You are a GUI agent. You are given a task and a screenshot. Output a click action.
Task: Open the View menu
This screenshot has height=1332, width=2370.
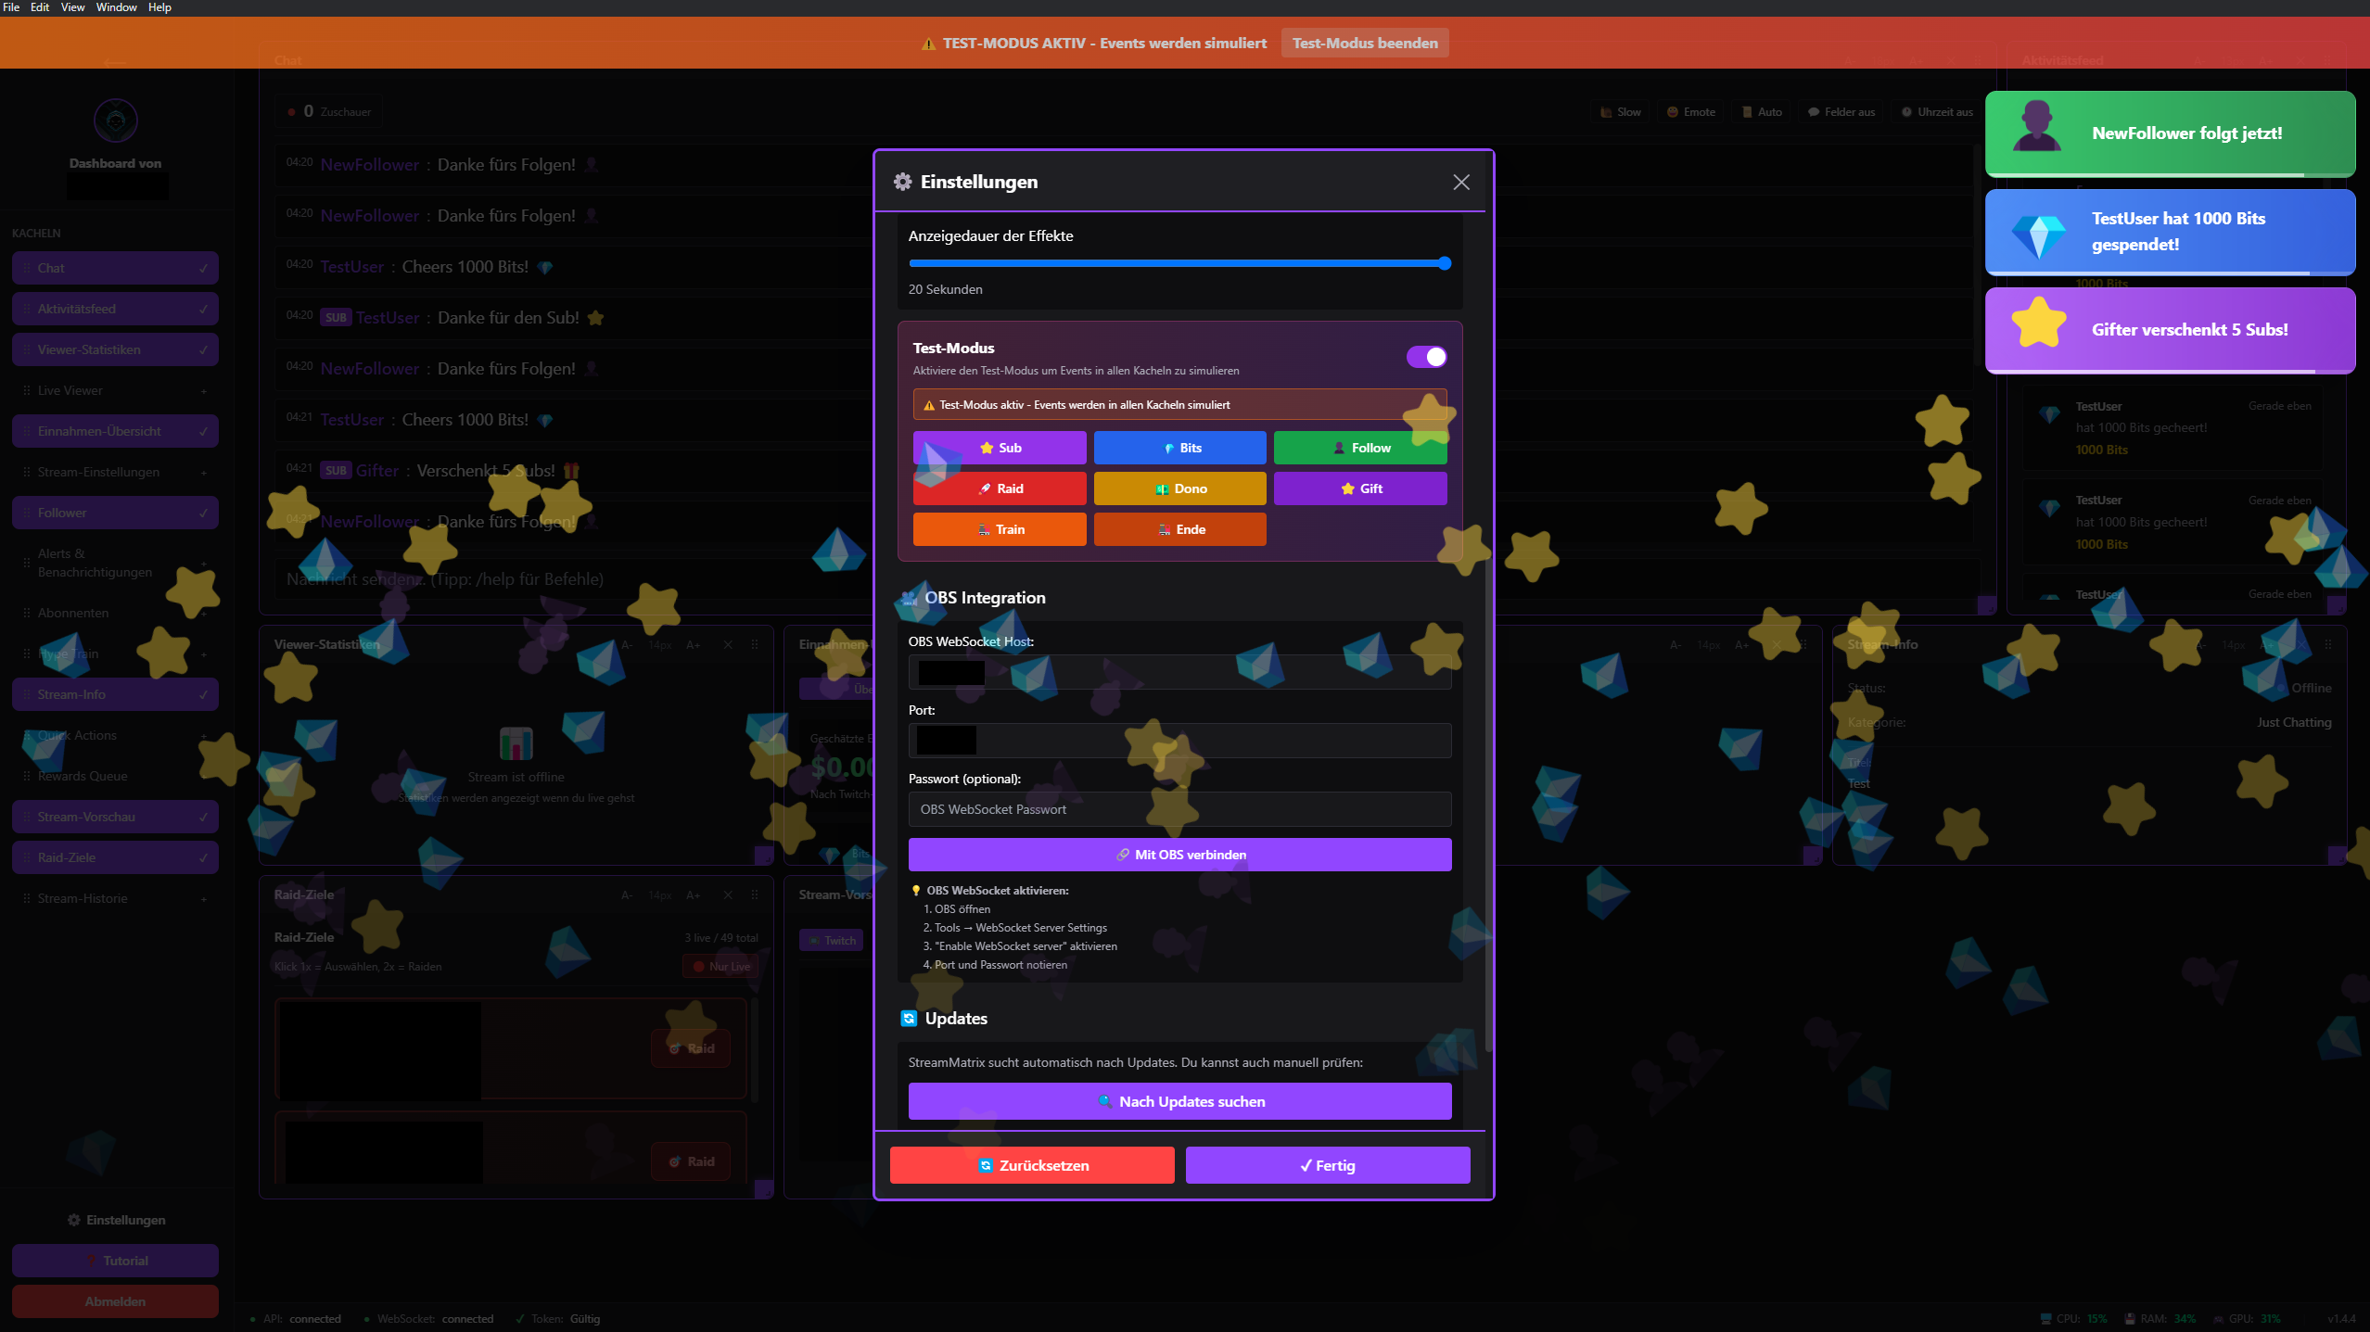click(72, 7)
